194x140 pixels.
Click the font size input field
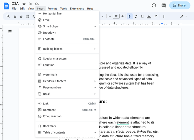pos(116,17)
